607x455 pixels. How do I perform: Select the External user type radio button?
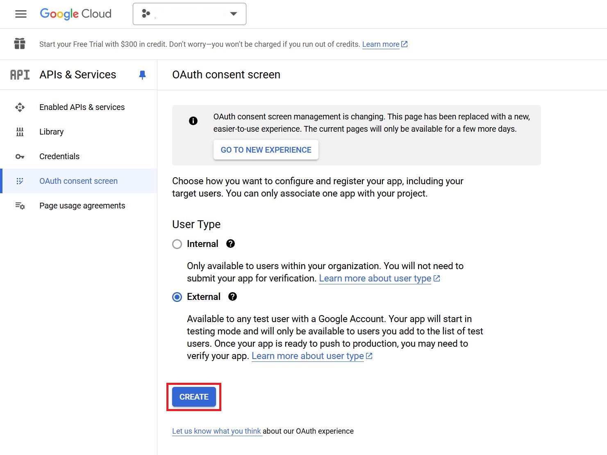[177, 297]
